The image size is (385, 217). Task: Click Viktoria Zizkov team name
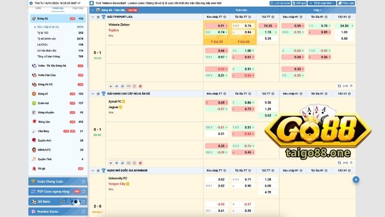tap(119, 25)
